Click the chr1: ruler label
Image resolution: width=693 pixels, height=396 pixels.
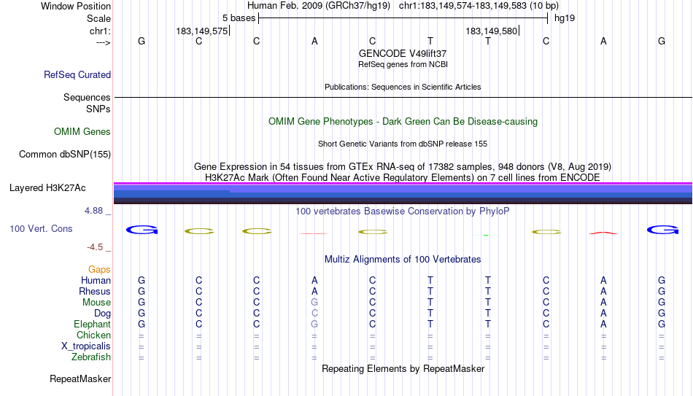click(x=101, y=31)
